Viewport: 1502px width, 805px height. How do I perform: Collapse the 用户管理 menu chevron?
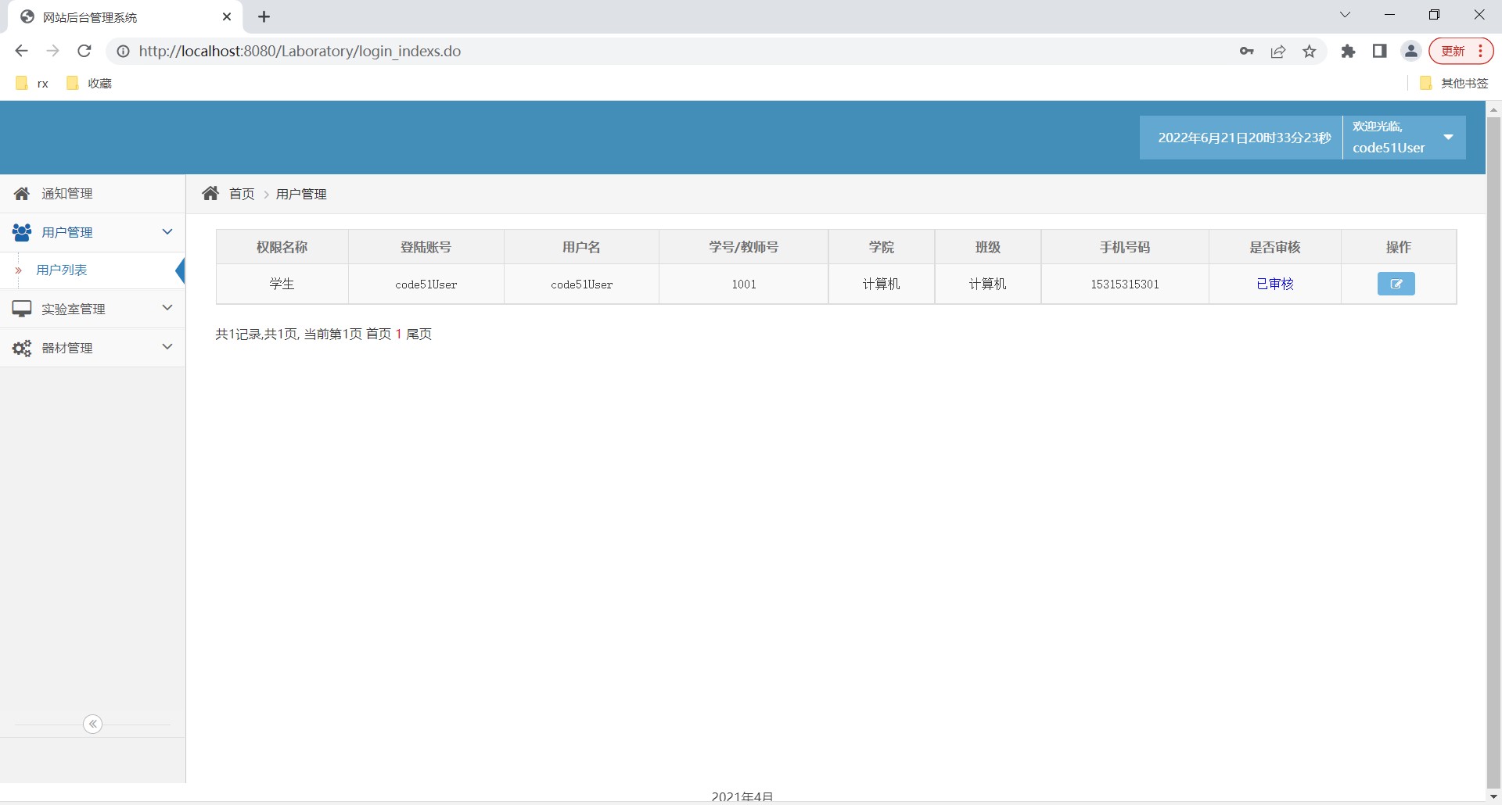pyautogui.click(x=167, y=231)
